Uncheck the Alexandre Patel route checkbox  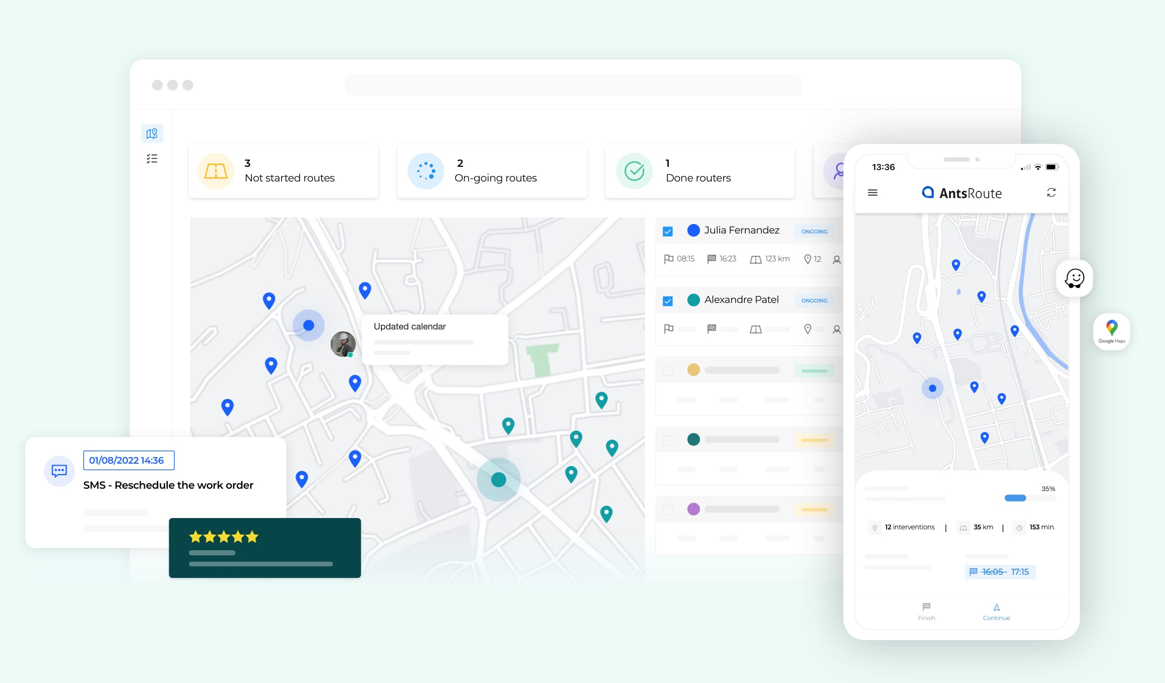[x=668, y=301]
